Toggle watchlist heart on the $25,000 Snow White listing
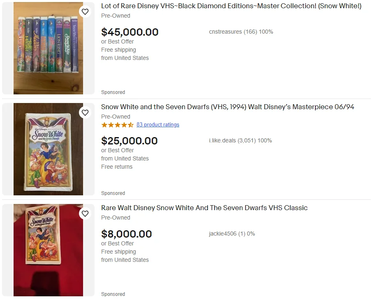375x300 pixels. click(x=85, y=112)
